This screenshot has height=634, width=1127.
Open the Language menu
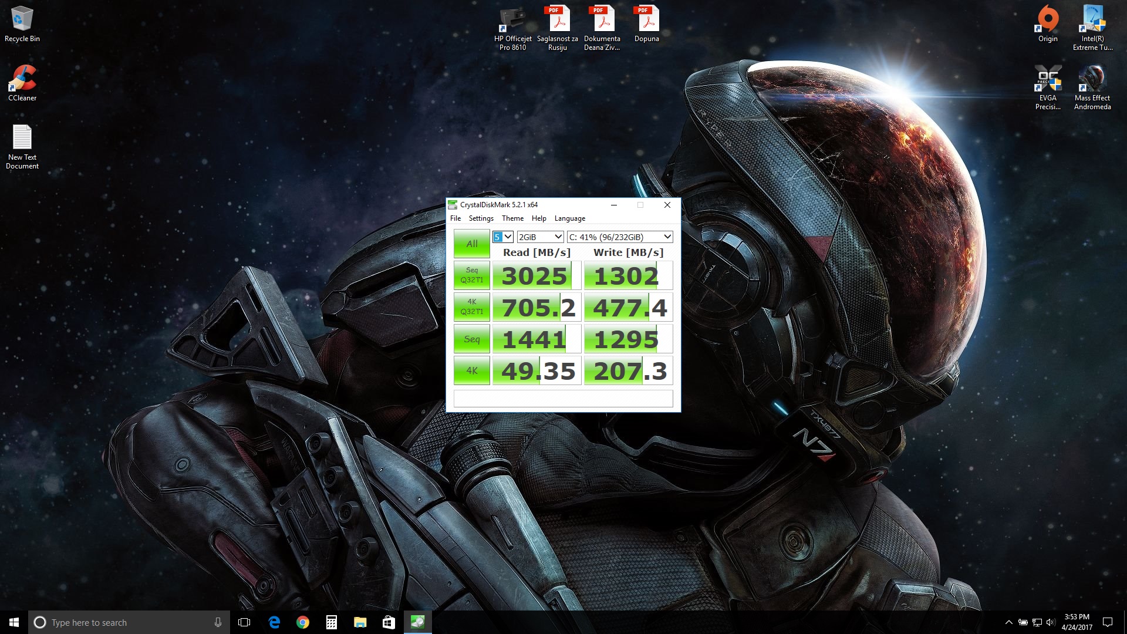pos(569,218)
